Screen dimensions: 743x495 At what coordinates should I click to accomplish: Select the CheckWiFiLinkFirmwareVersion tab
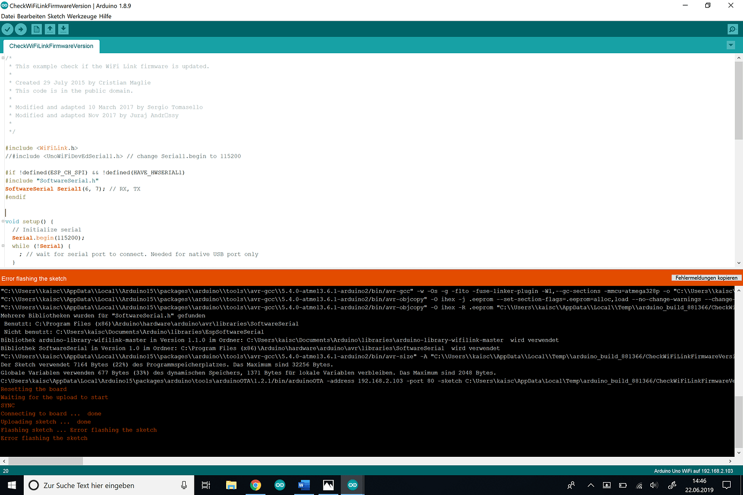point(51,46)
